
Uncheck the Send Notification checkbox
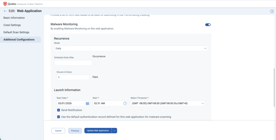pyautogui.click(x=59, y=110)
